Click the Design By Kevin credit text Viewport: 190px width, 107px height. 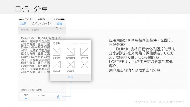(x=159, y=102)
